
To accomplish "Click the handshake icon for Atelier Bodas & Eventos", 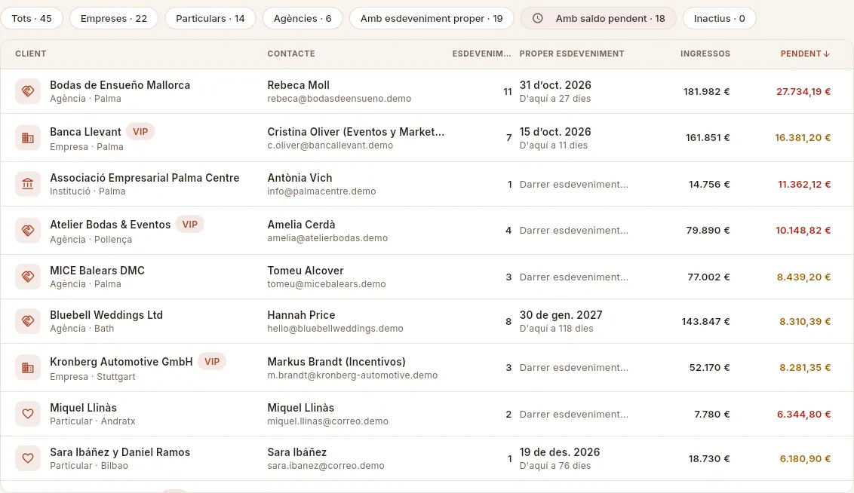I will click(28, 230).
